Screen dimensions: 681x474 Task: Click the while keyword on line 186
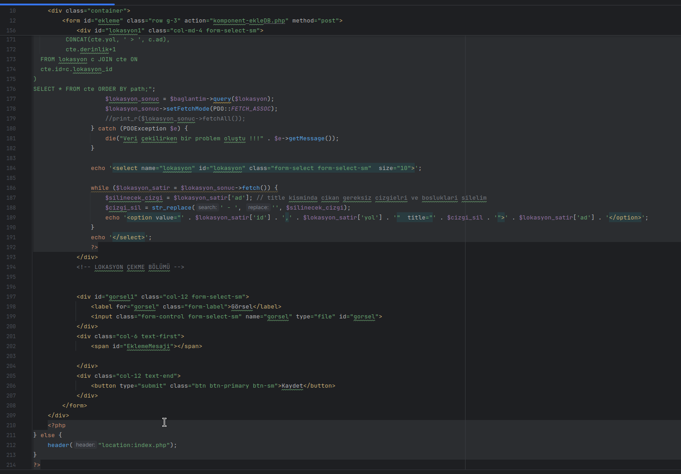pos(100,188)
